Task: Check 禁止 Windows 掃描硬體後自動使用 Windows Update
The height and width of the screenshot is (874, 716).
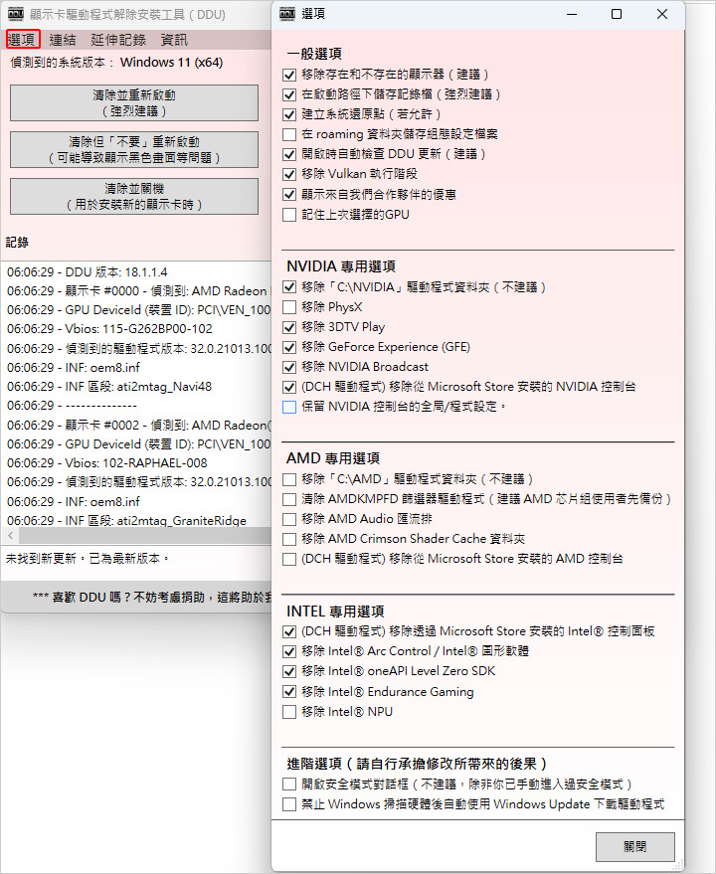Action: (288, 804)
